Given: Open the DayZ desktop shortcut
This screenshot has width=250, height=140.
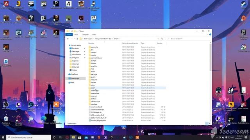Looking at the screenshot, I should [x=43, y=5].
